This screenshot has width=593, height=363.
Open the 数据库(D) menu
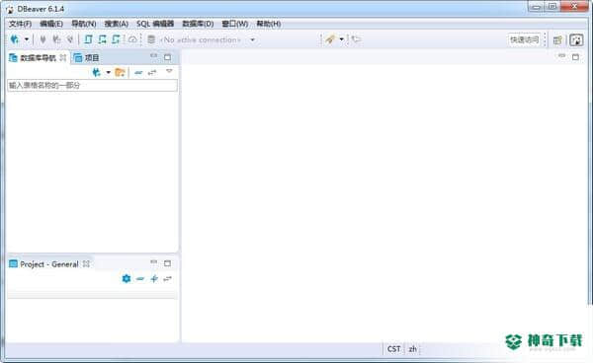[198, 24]
